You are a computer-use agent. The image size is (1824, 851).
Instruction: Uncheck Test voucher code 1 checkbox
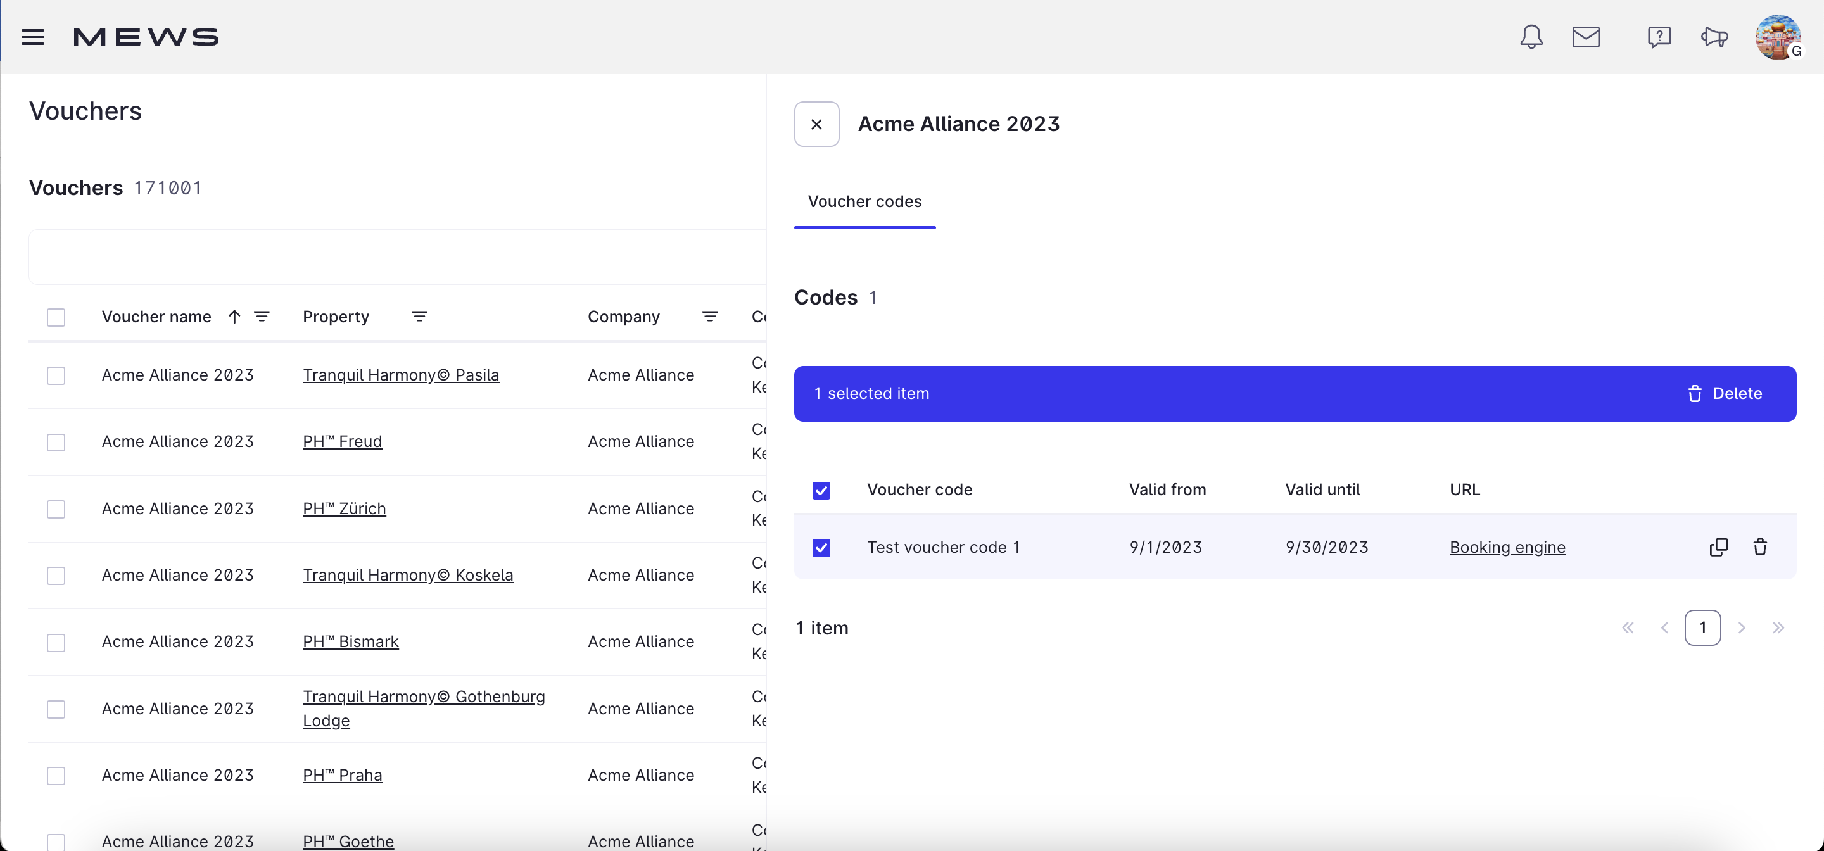821,547
